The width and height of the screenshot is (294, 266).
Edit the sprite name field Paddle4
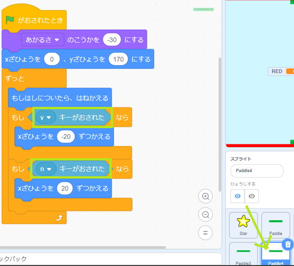[257, 171]
